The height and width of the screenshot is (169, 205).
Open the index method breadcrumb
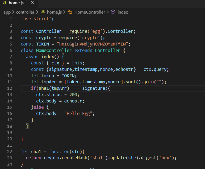pos(123,12)
